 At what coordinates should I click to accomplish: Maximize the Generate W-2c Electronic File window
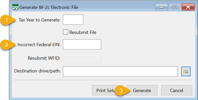[175, 7]
